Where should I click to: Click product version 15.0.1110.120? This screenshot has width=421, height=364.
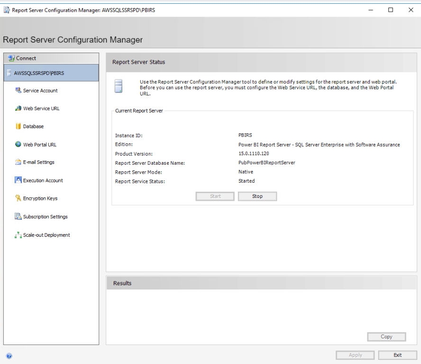coord(254,153)
